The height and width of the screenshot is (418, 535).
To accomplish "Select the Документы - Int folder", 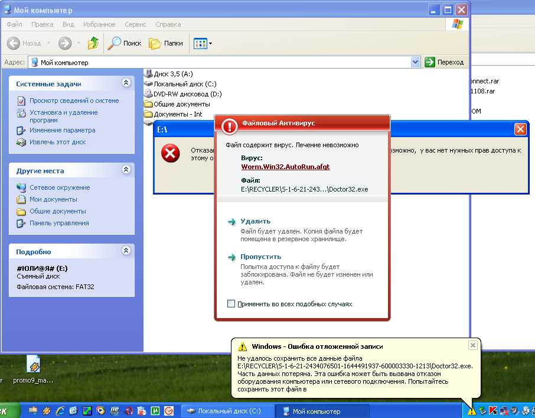I will point(174,114).
